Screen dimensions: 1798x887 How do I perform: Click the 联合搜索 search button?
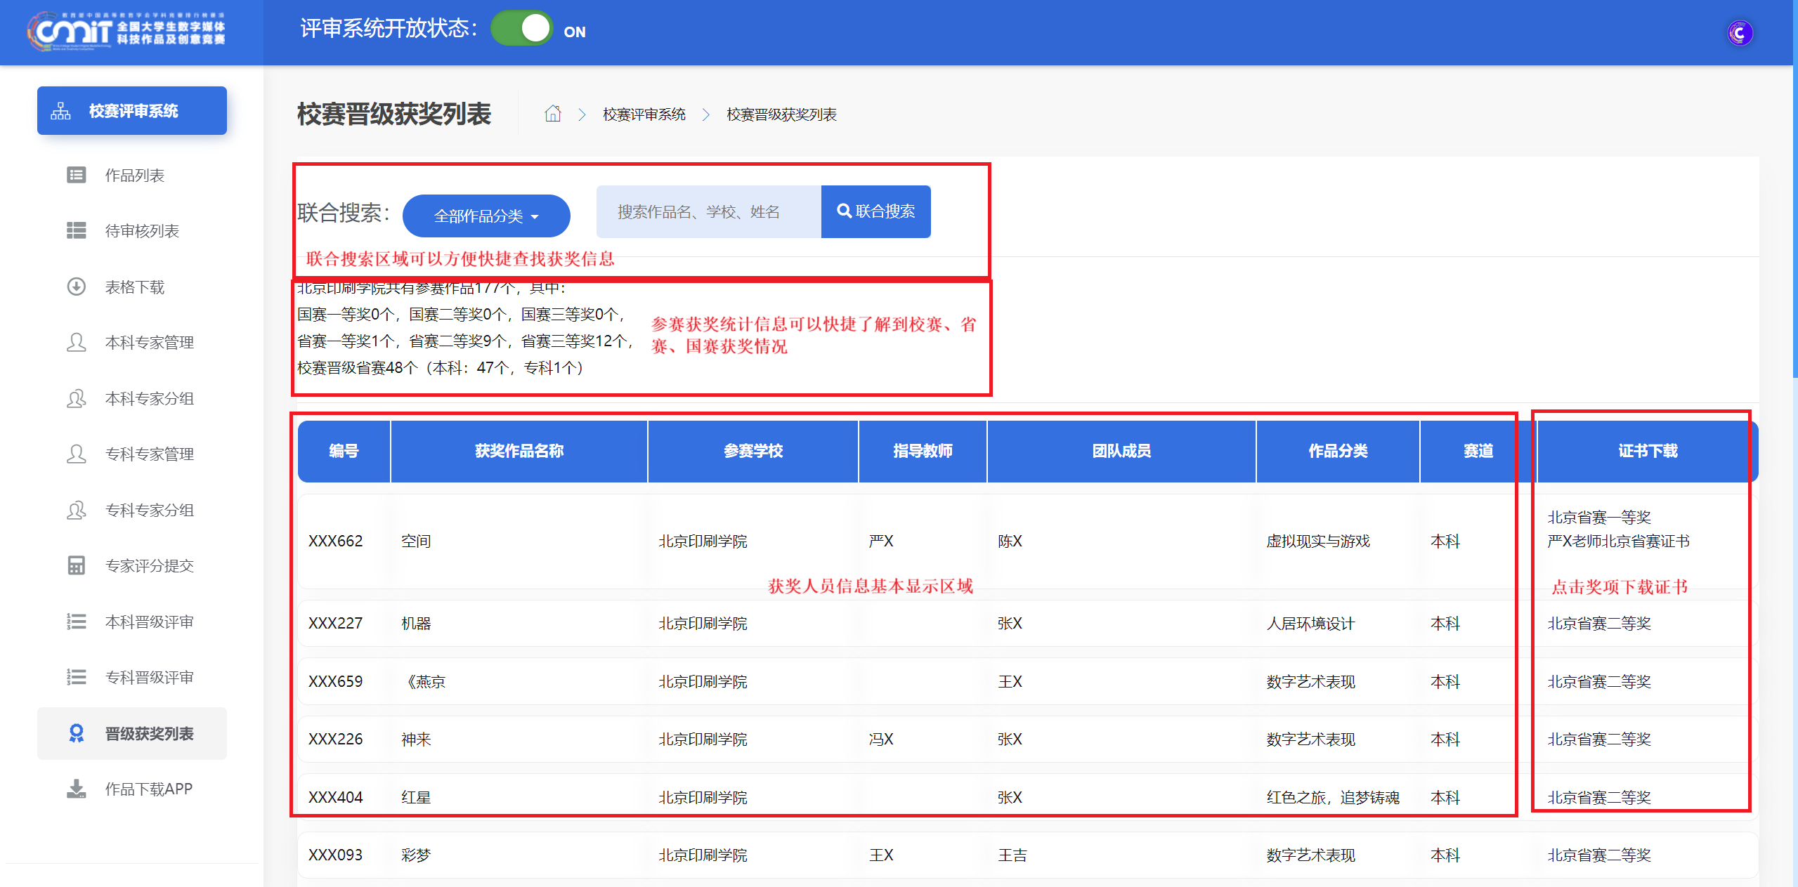click(875, 211)
